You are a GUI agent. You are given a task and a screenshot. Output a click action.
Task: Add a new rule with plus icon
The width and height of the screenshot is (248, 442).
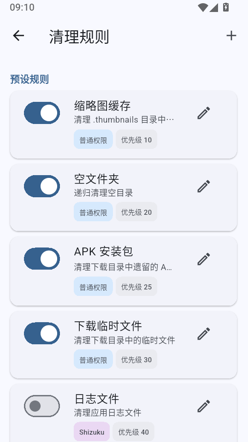click(x=231, y=36)
